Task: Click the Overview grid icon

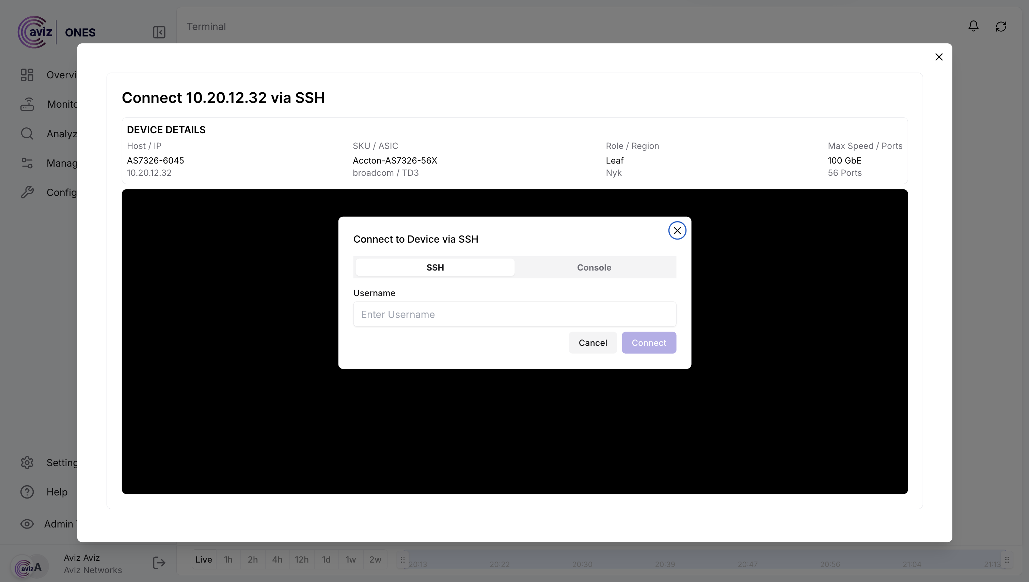Action: coord(27,75)
